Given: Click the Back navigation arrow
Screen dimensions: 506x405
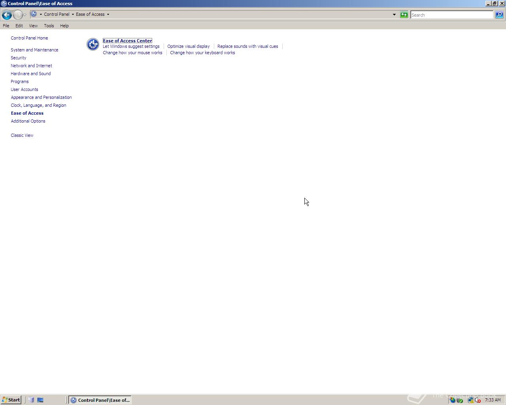Looking at the screenshot, I should 6,15.
